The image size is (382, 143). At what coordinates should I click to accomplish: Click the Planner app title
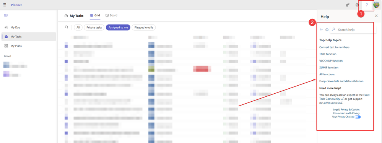point(16,5)
